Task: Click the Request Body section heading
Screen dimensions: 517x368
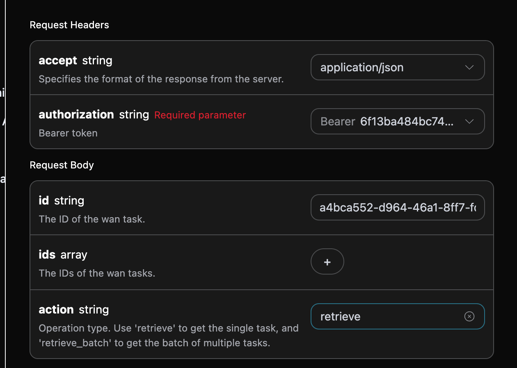Action: 62,165
